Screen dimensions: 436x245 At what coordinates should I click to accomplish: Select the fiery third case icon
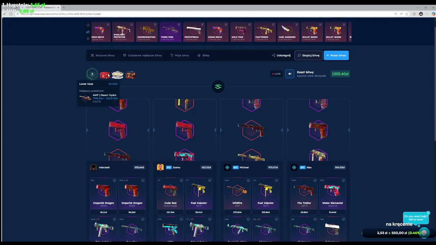coord(130,75)
